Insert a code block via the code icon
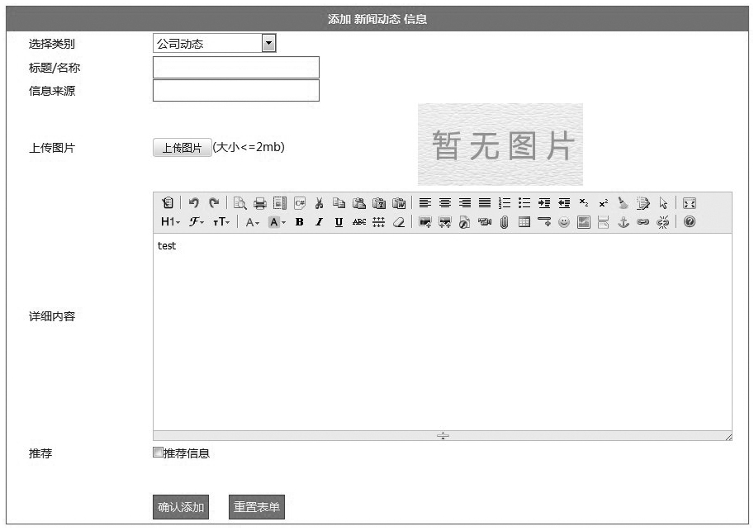 click(x=300, y=203)
